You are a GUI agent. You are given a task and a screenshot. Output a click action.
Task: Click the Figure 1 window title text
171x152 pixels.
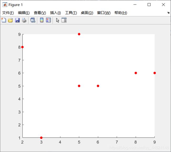pos(16,5)
